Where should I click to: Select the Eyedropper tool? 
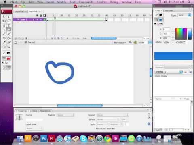(x=4, y=42)
